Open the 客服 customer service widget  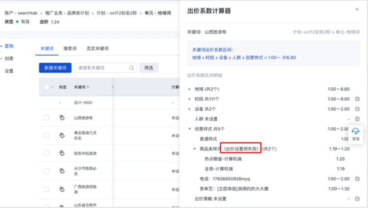coord(356,134)
